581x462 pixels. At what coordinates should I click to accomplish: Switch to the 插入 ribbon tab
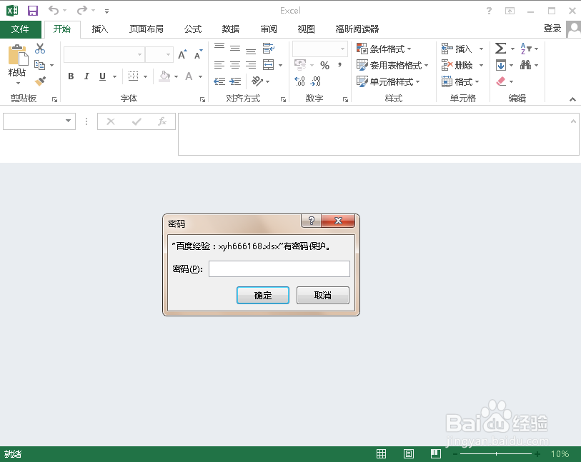[100, 29]
